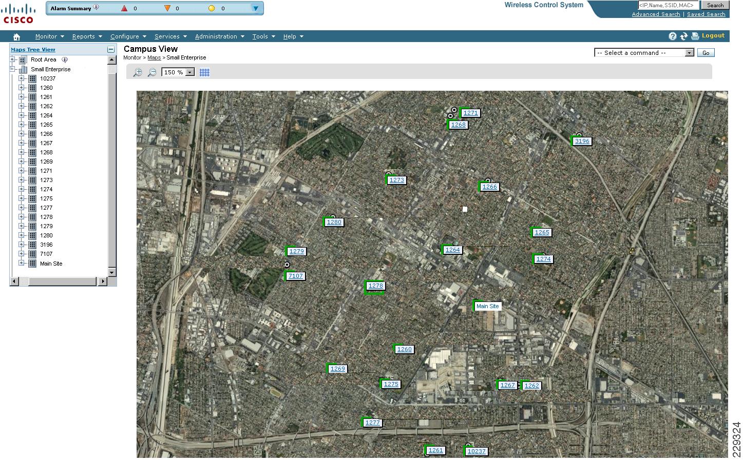The width and height of the screenshot is (743, 463).
Task: Click the tree scroll up arrow
Action: tap(112, 59)
